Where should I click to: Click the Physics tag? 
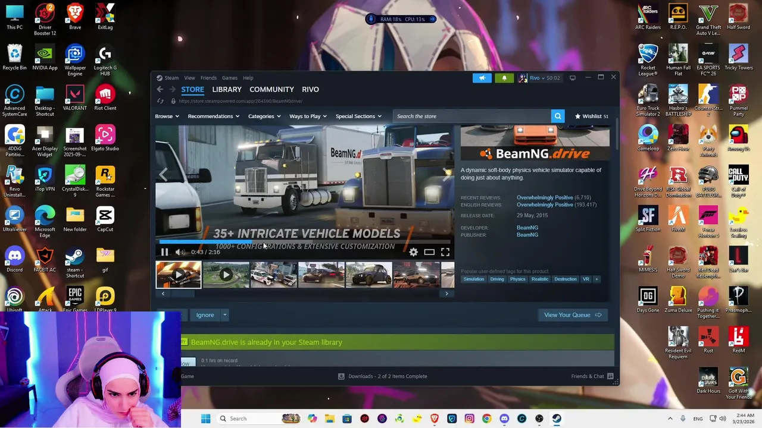(x=517, y=279)
